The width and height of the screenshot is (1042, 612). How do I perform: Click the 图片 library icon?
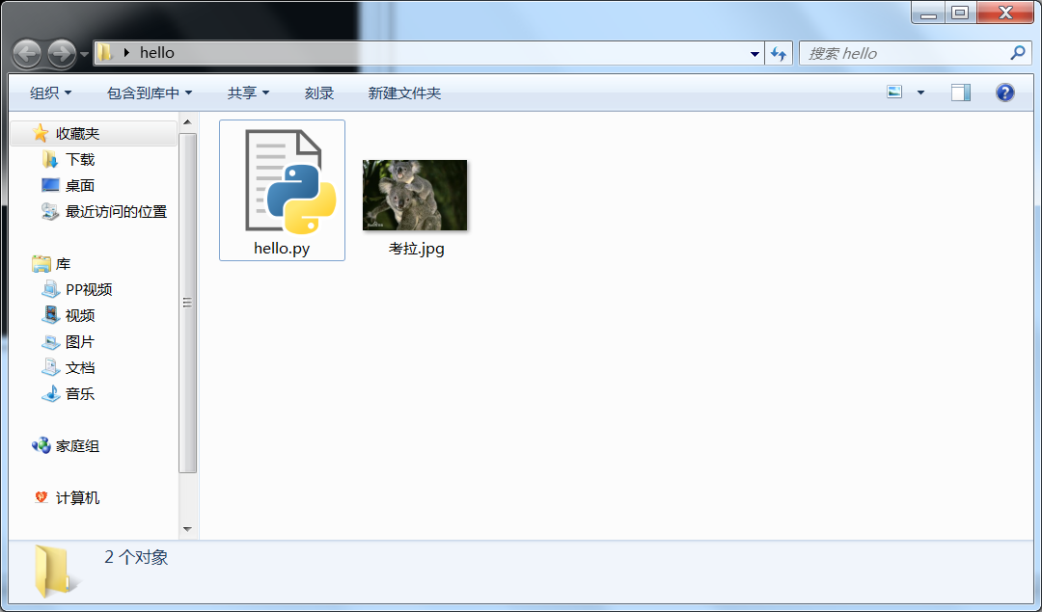click(x=50, y=342)
